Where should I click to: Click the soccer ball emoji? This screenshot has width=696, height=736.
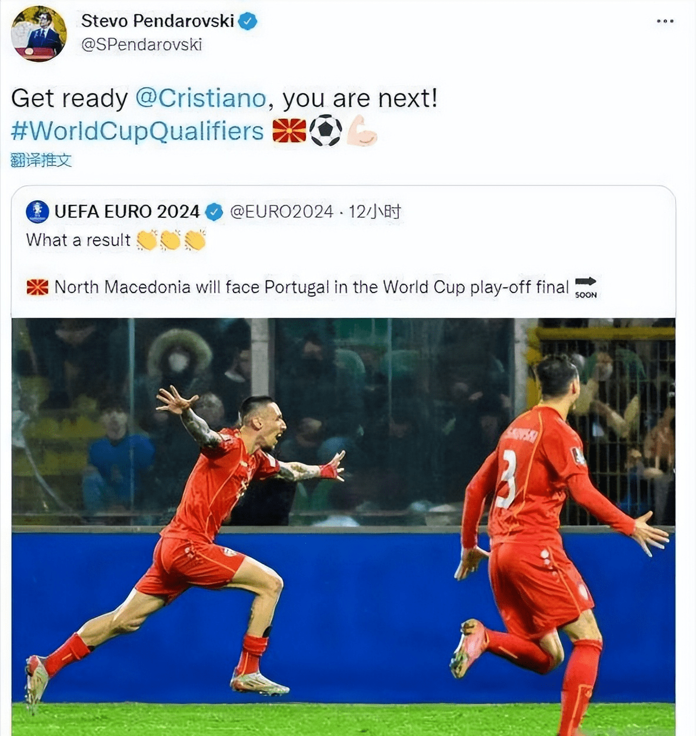click(325, 131)
